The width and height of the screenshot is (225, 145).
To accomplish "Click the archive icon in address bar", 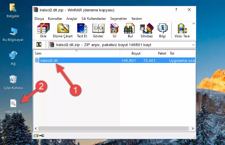I will [52, 45].
